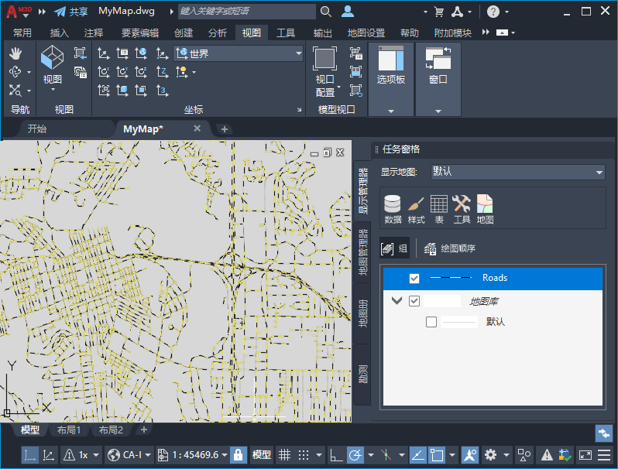
Task: Open the 世界 coordinate system dropdown
Action: 239,53
